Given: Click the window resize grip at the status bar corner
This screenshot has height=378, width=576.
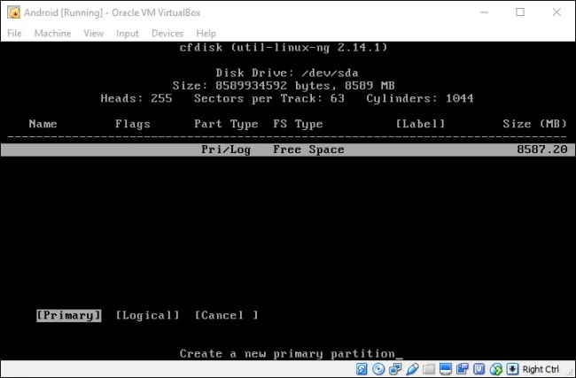Looking at the screenshot, I should pyautogui.click(x=570, y=372).
